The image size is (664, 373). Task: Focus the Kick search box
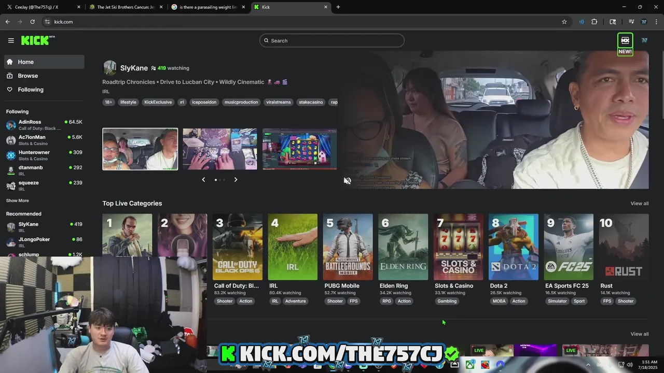click(x=332, y=40)
